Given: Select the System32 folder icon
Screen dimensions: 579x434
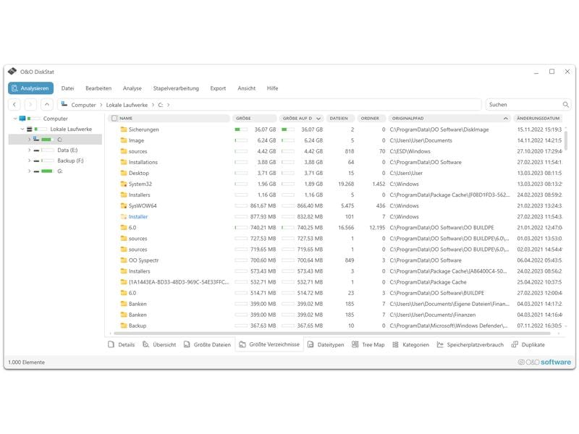Looking at the screenshot, I should point(124,184).
